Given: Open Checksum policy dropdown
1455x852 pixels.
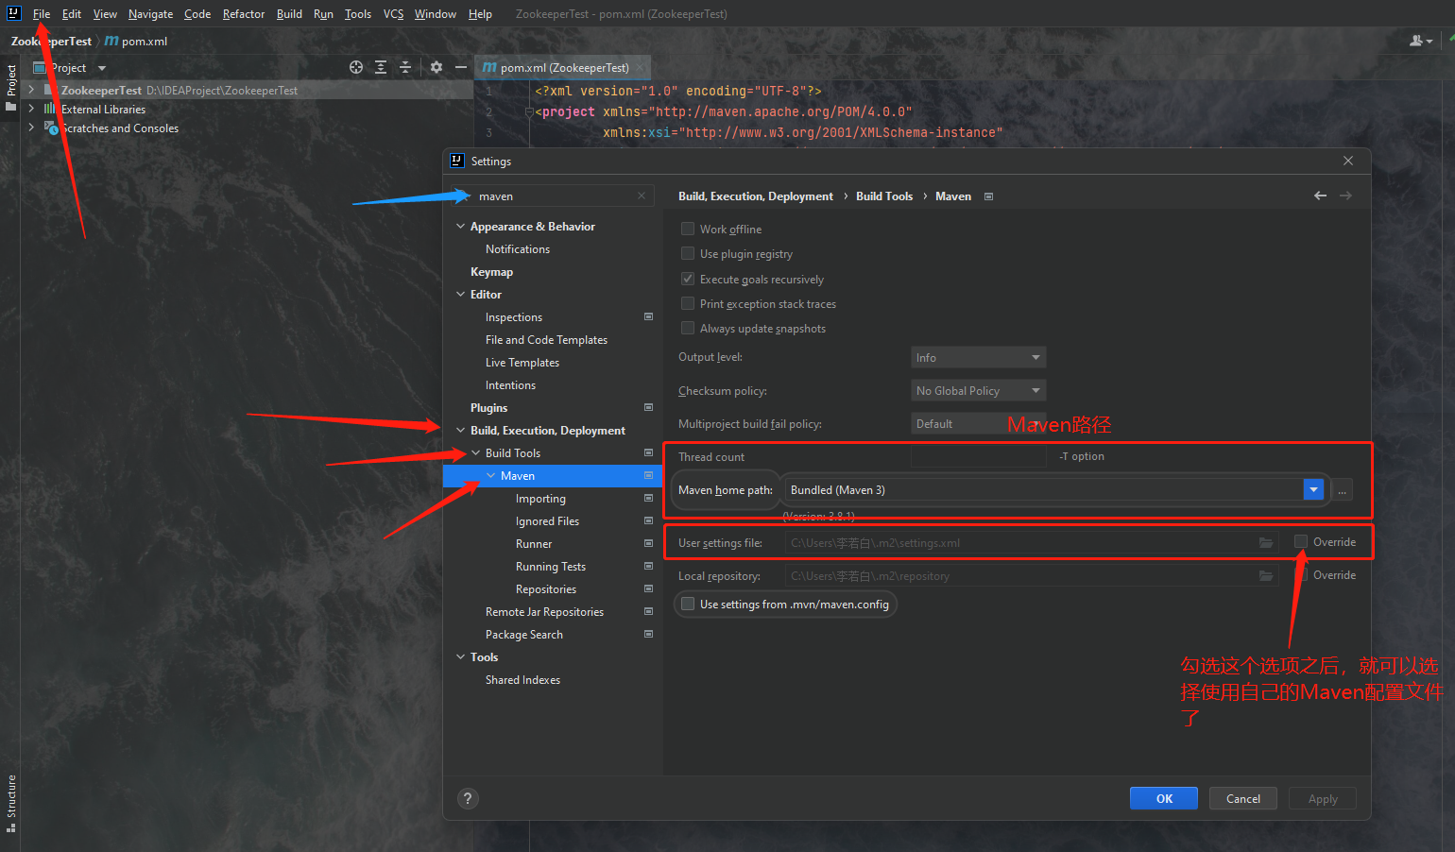Looking at the screenshot, I should click(x=978, y=390).
